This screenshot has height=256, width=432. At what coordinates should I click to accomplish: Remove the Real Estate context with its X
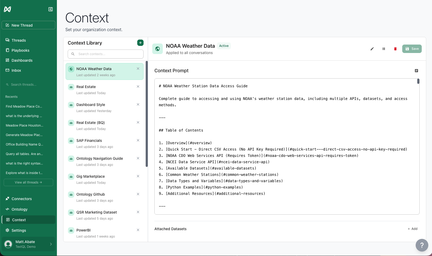tap(138, 86)
